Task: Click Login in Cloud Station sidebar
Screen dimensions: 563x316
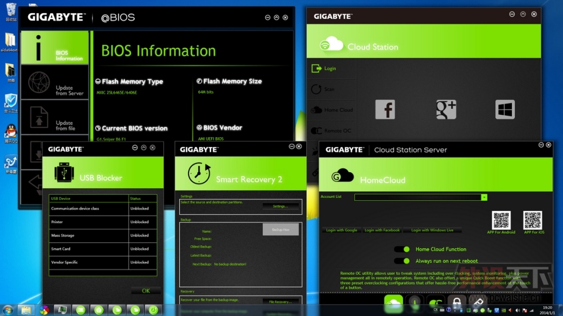Action: [332, 69]
